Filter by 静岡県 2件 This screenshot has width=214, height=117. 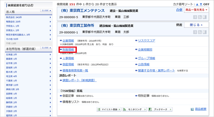[29, 103]
